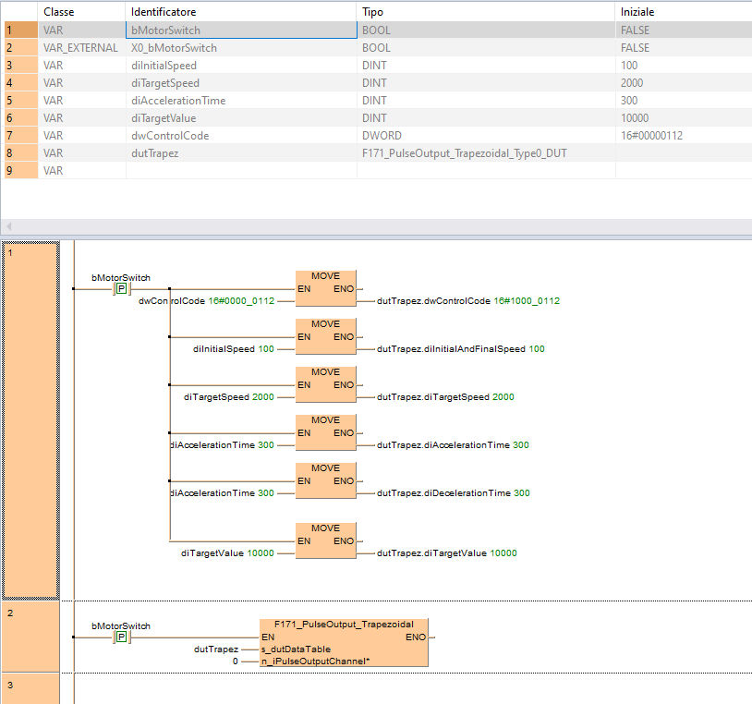
Task: Select the MOVE block writing dutTrapez.diDecelerationTime
Action: (x=325, y=480)
